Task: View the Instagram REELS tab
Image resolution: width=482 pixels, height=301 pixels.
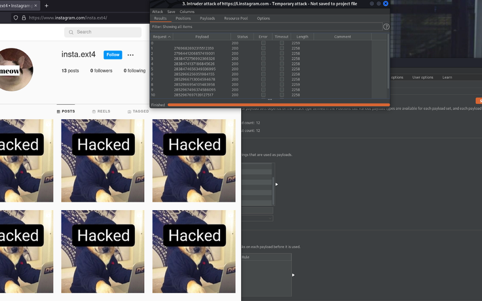Action: tap(101, 111)
